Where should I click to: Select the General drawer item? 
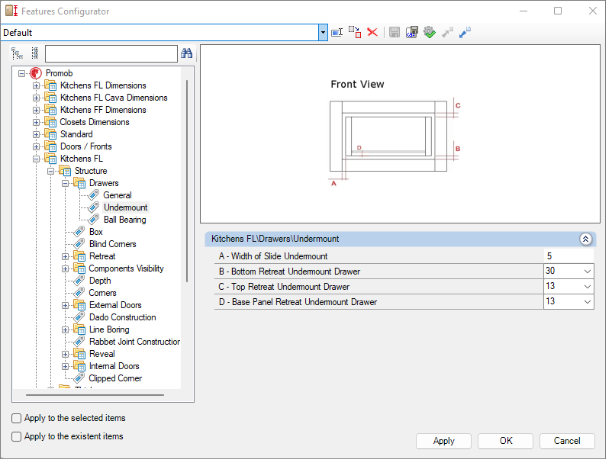click(118, 197)
